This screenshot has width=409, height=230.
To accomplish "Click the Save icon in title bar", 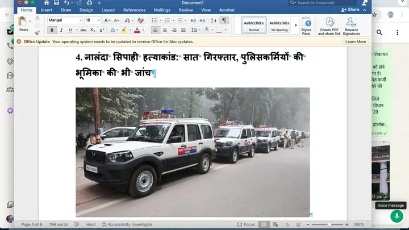I will tap(57, 3).
